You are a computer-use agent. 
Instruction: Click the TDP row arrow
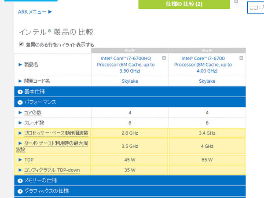(x=20, y=160)
